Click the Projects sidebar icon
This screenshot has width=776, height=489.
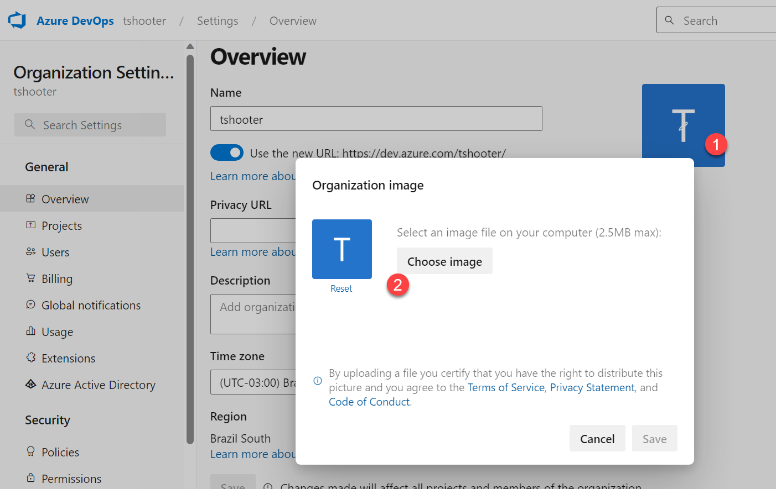pos(30,225)
